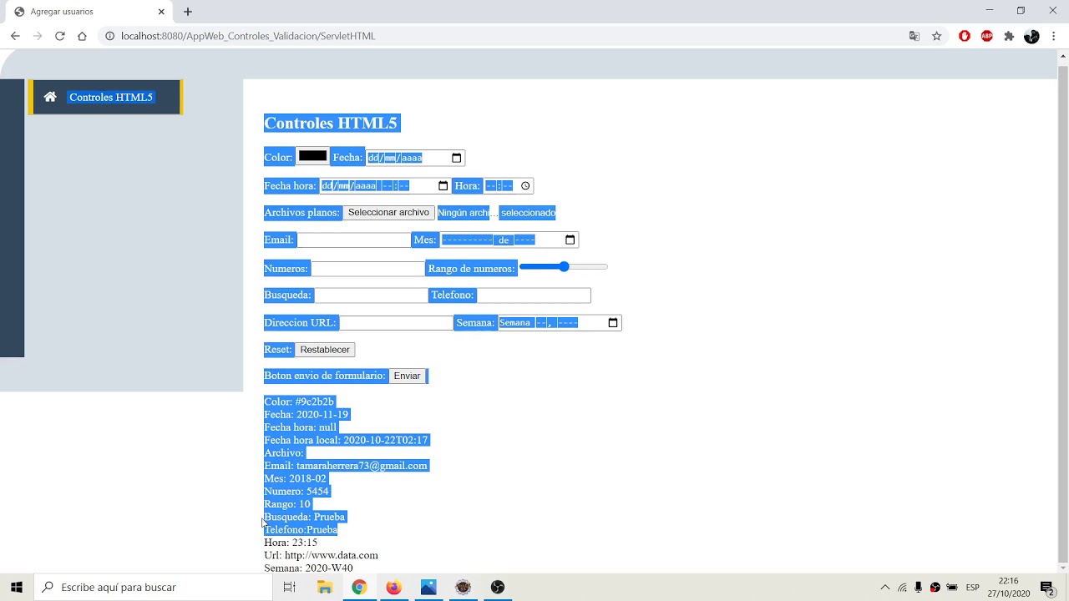Click the Email result line tamaraherrera73@gmail.com

coord(346,466)
